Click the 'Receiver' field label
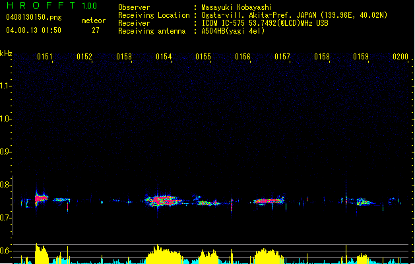This screenshot has width=415, height=264. pyautogui.click(x=134, y=23)
